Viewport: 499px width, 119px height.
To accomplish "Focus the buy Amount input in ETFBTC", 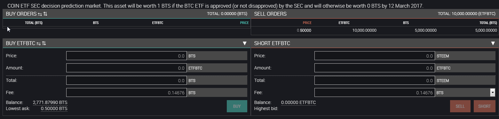I will tap(126, 68).
